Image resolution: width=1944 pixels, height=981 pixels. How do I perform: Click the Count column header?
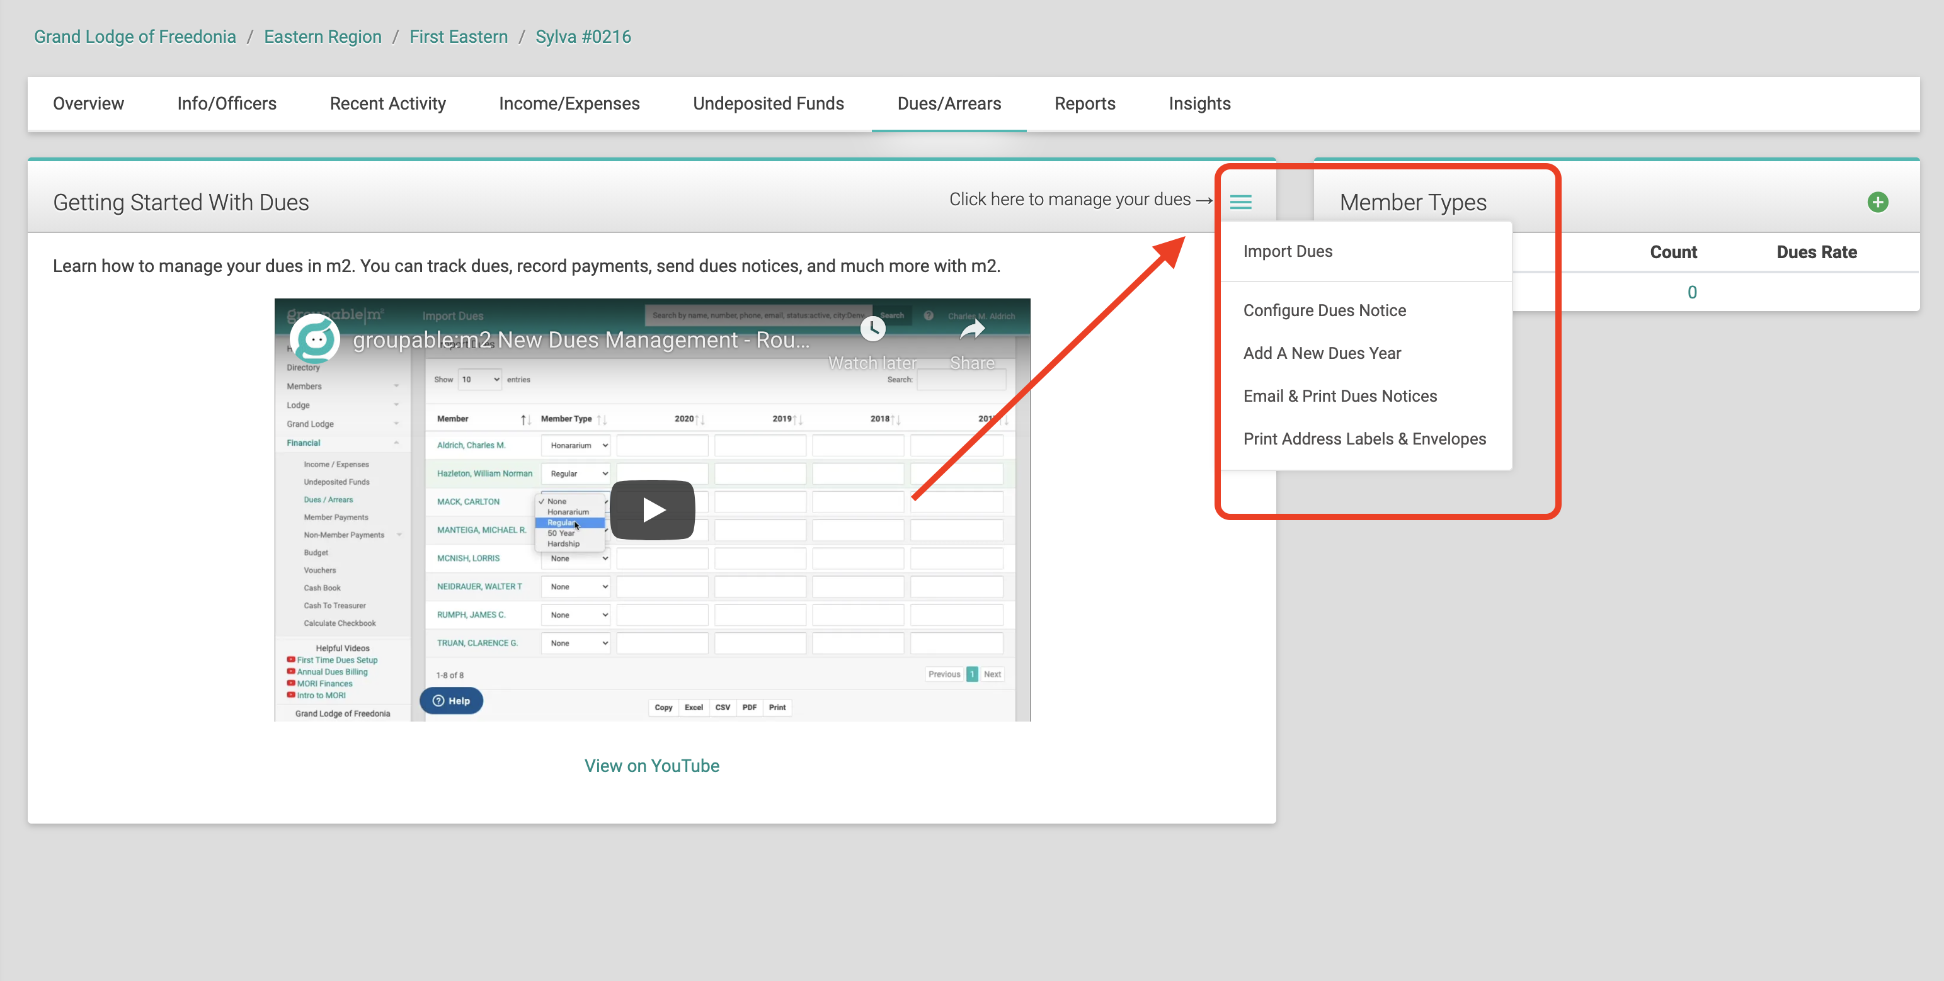pos(1673,252)
